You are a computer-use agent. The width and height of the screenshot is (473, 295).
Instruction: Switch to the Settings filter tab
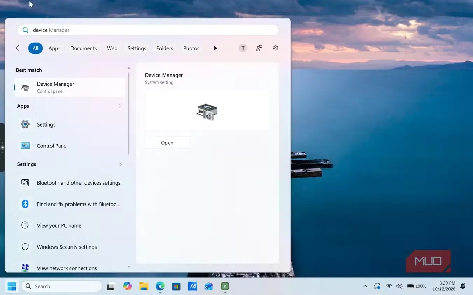click(x=137, y=48)
